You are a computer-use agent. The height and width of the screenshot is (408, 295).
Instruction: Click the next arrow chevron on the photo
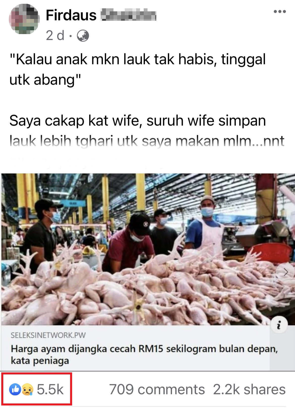click(286, 272)
